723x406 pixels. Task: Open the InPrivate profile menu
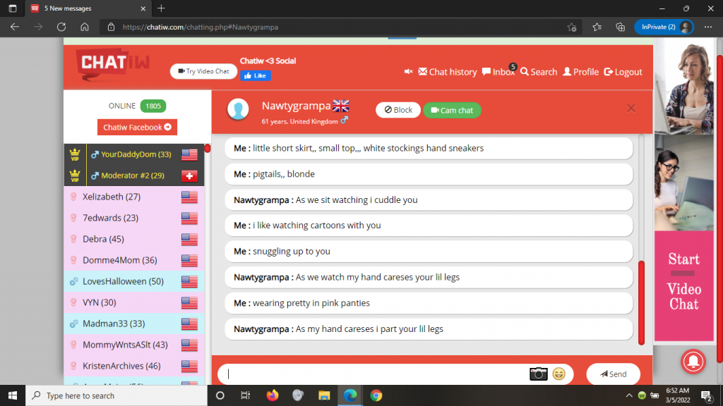point(663,27)
